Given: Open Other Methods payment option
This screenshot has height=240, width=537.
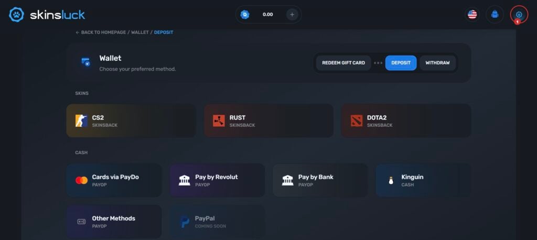Looking at the screenshot, I should pos(114,222).
